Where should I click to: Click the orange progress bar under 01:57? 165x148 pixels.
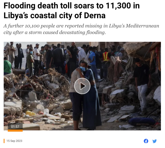click(x=15, y=131)
